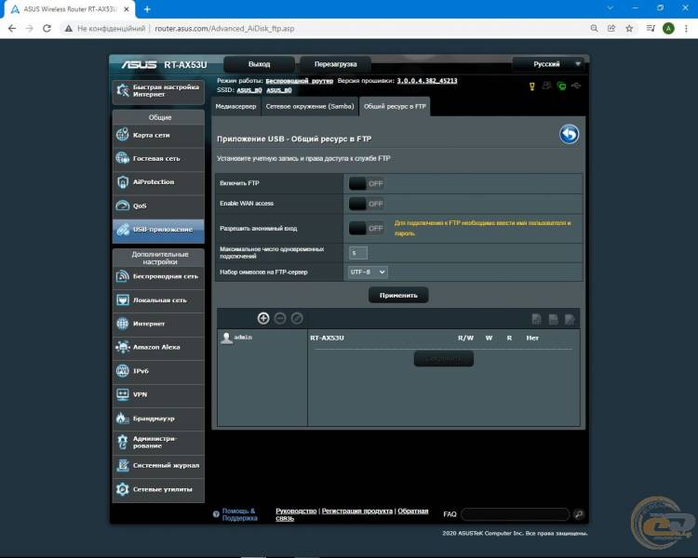Open VPN in the sidebar
This screenshot has width=698, height=558.
(158, 394)
